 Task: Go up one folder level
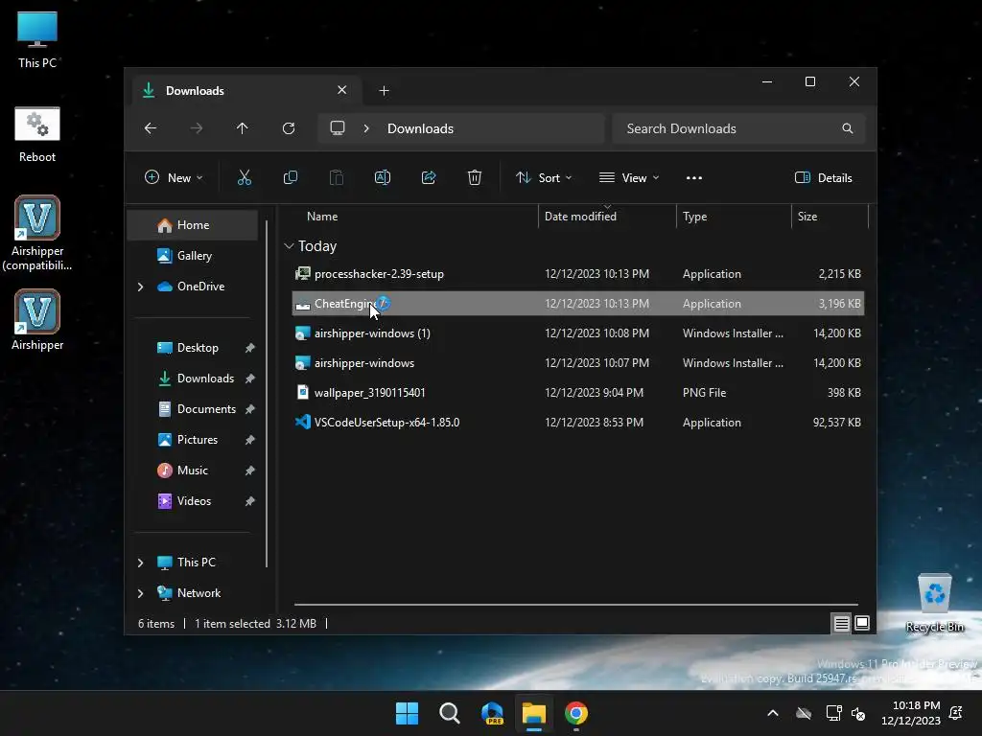tap(243, 128)
